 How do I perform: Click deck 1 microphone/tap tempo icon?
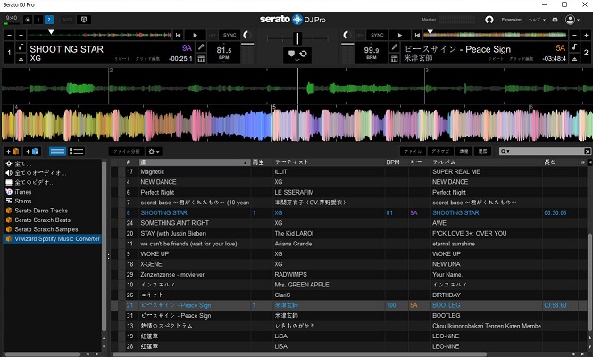(x=201, y=46)
